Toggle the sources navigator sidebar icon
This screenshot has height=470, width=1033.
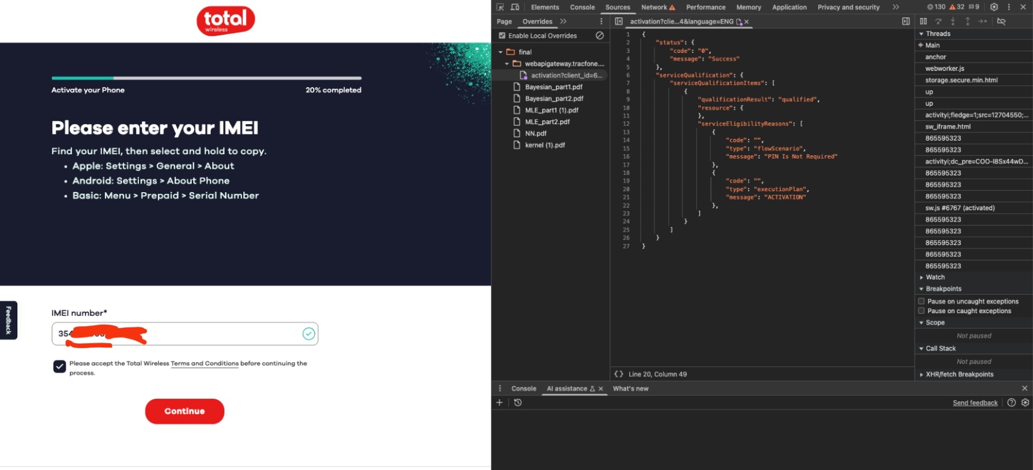[619, 21]
